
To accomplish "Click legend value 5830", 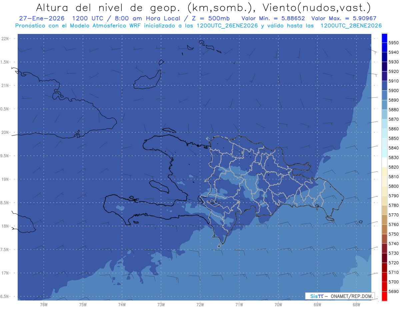I will pyautogui.click(x=393, y=158).
